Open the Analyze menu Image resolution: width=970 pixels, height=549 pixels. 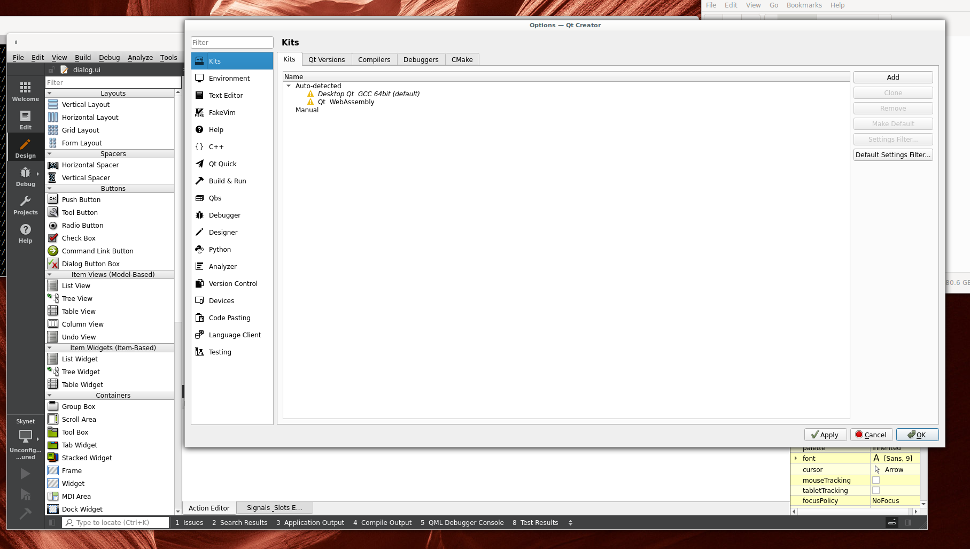coord(140,57)
